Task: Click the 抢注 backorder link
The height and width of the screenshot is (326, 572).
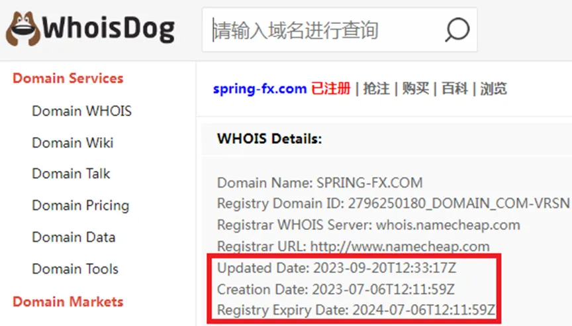Action: pyautogui.click(x=376, y=89)
